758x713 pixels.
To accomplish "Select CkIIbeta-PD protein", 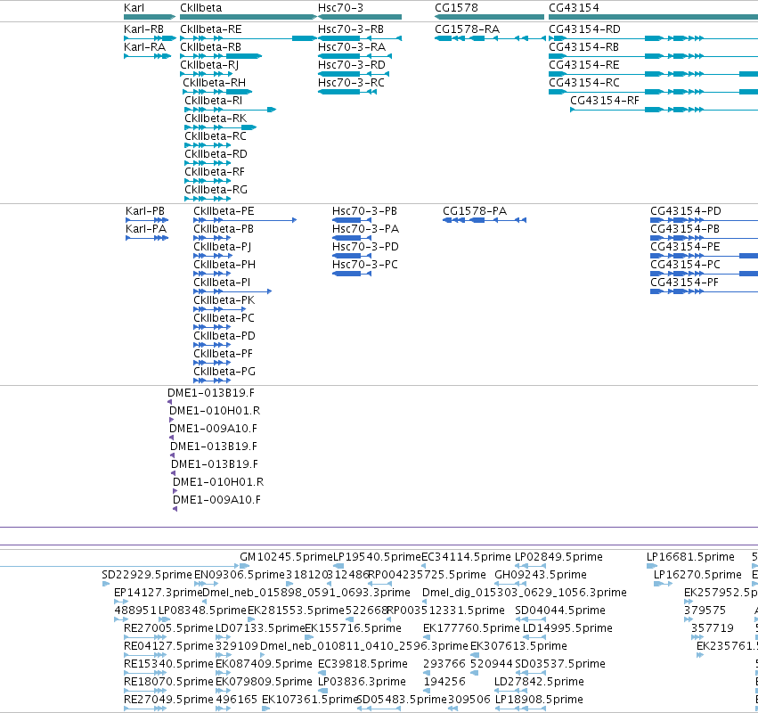I will tap(224, 337).
